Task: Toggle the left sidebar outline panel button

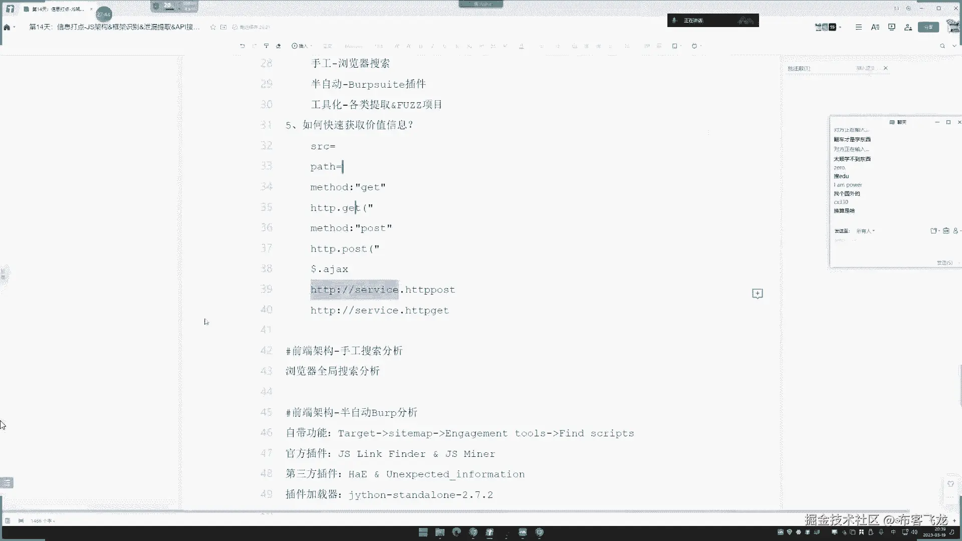Action: pos(7,482)
